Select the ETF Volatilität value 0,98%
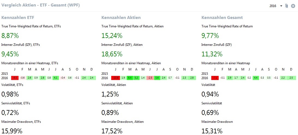Viewport: 298px width, 135px height. tap(10, 94)
